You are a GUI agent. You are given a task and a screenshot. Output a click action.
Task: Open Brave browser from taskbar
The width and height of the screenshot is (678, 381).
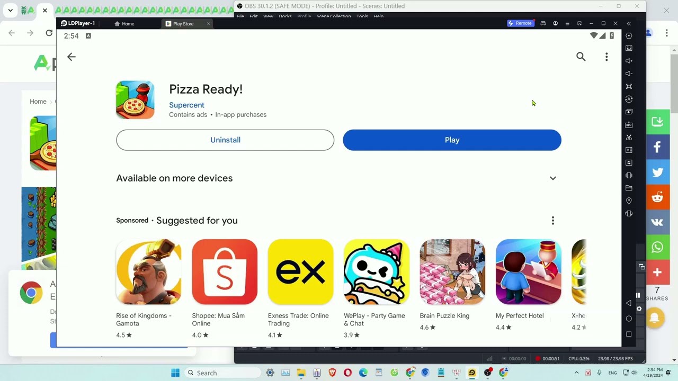pos(332,373)
